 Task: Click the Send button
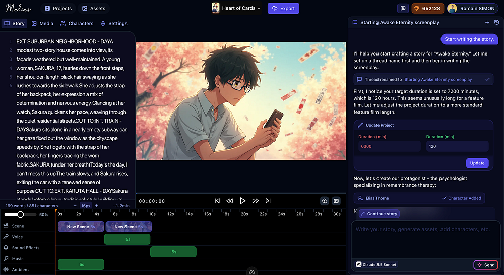coord(486,265)
